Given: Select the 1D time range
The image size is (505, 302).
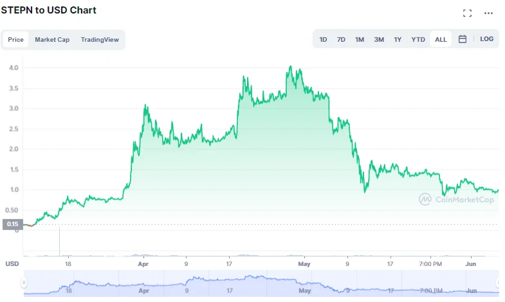Looking at the screenshot, I should (x=323, y=40).
